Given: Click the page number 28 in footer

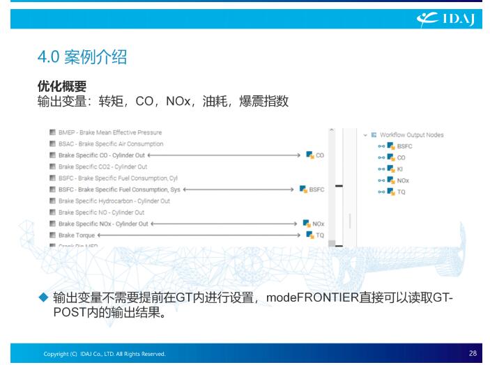Looking at the screenshot, I should (473, 353).
